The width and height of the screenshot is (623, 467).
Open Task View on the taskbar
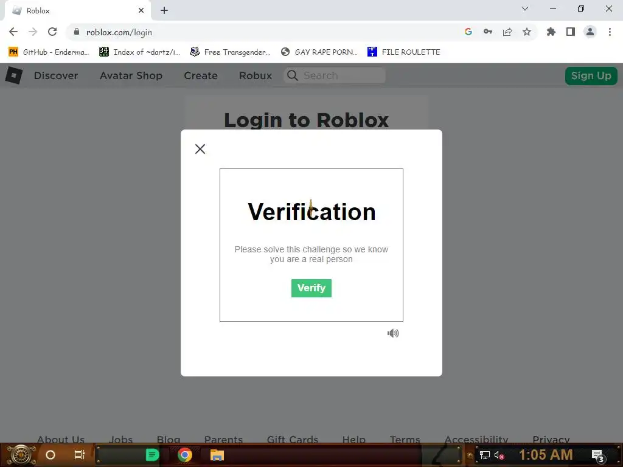click(x=80, y=455)
